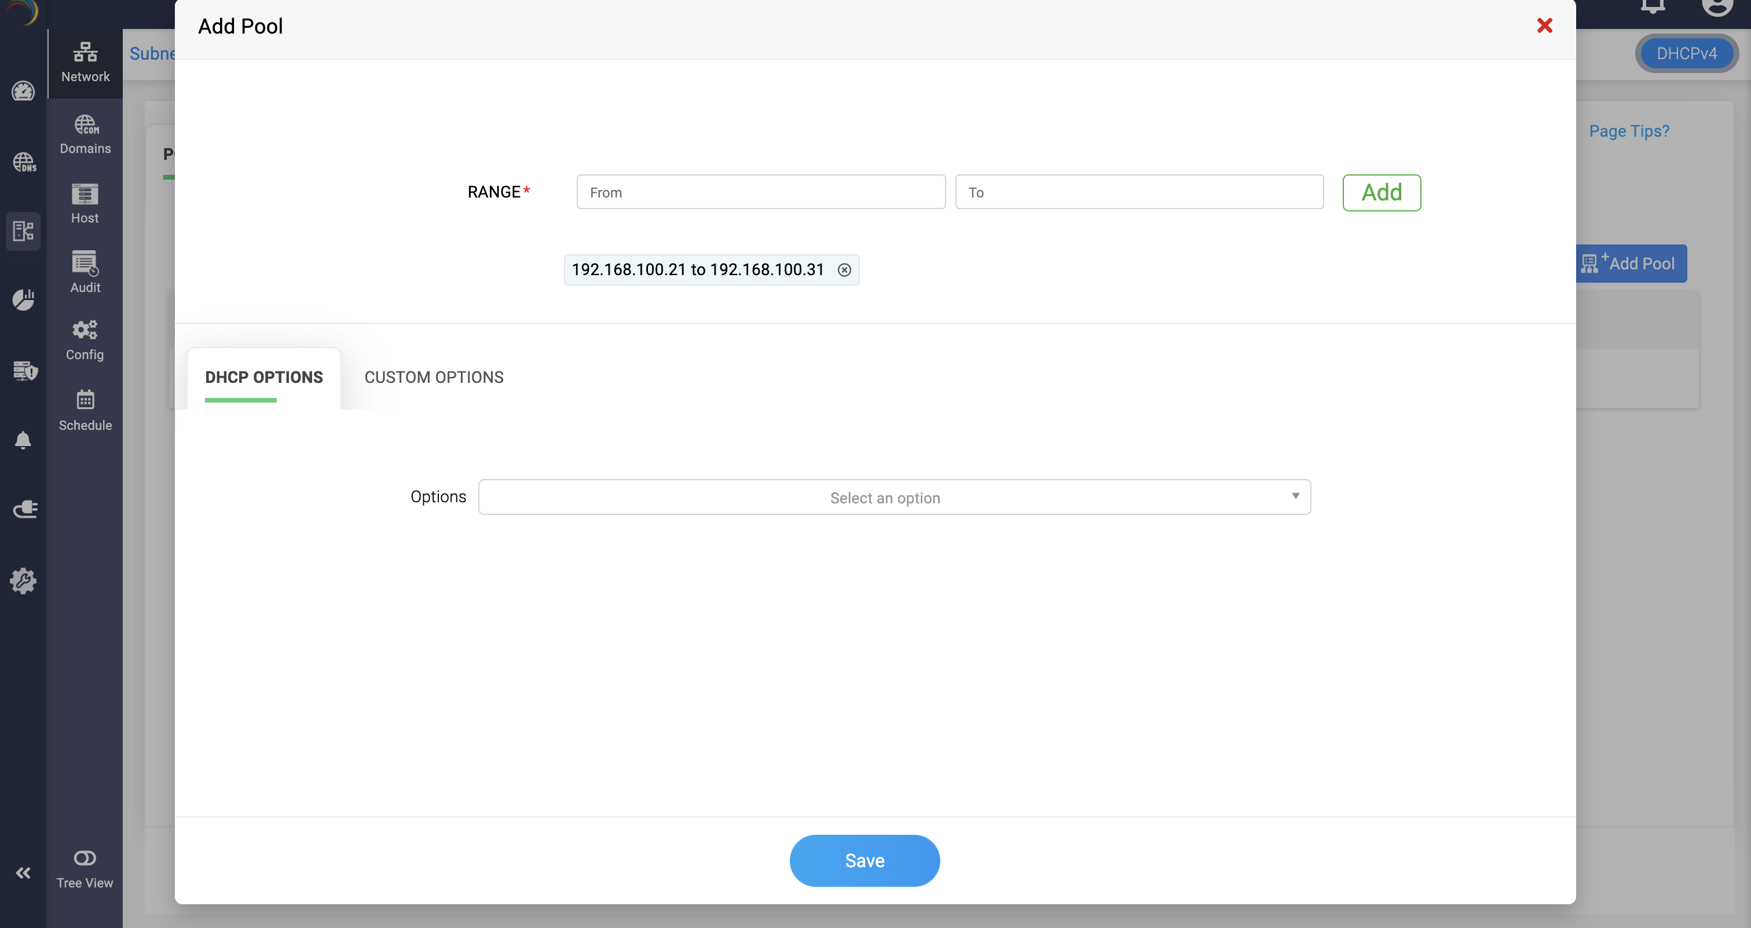
Task: Click the dashboard gauge icon
Action: pyautogui.click(x=23, y=90)
